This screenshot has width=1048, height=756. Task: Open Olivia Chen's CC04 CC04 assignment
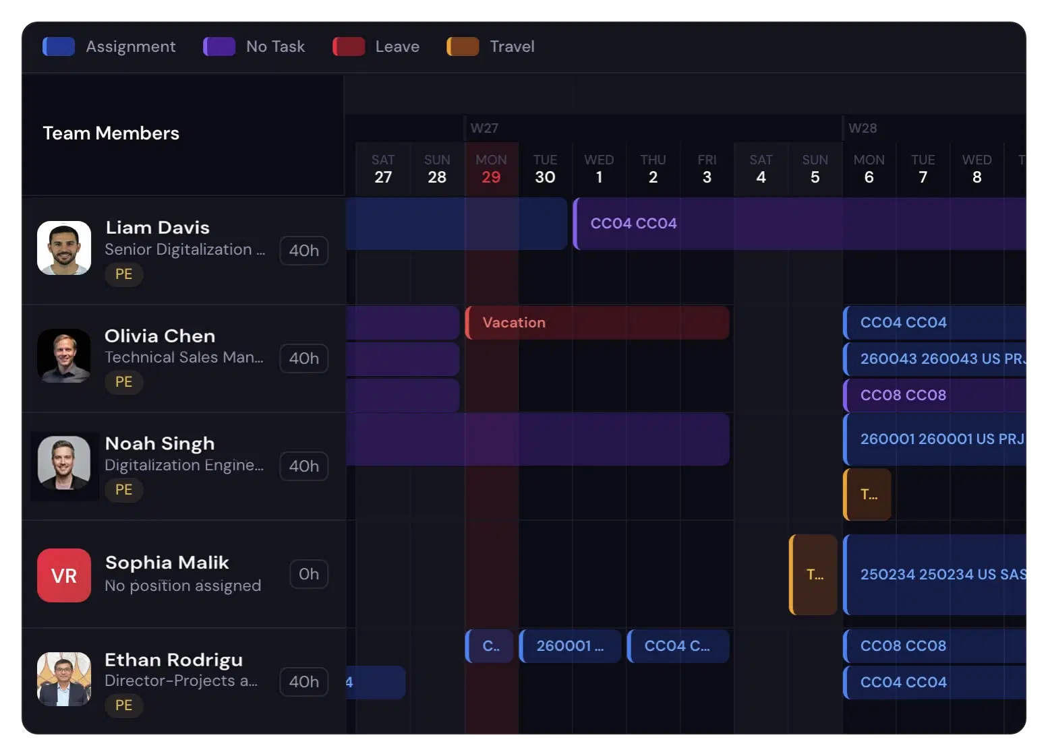coord(935,323)
